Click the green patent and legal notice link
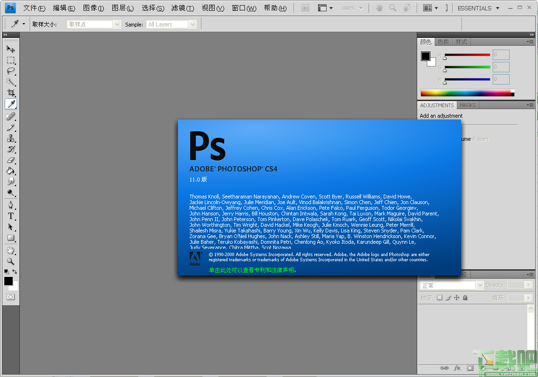 pyautogui.click(x=253, y=270)
